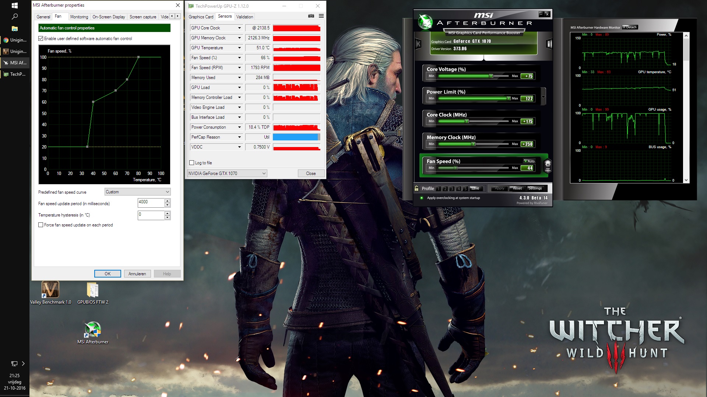This screenshot has width=707, height=397.
Task: Switch to the On-Screen Display tab
Action: coord(109,17)
